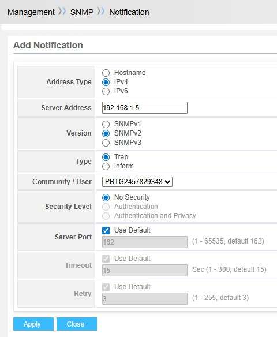Click the Server Address input field

(x=145, y=108)
